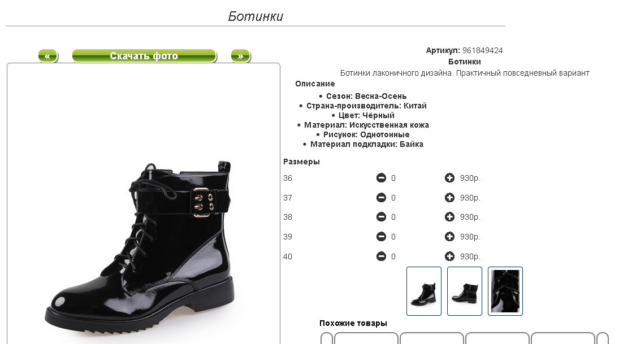Select third close-up laces thumbnail
The image size is (619, 344).
click(505, 291)
